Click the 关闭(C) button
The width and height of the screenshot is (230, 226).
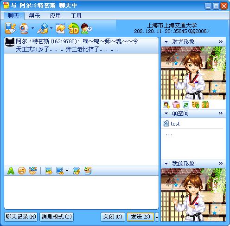[113, 217]
